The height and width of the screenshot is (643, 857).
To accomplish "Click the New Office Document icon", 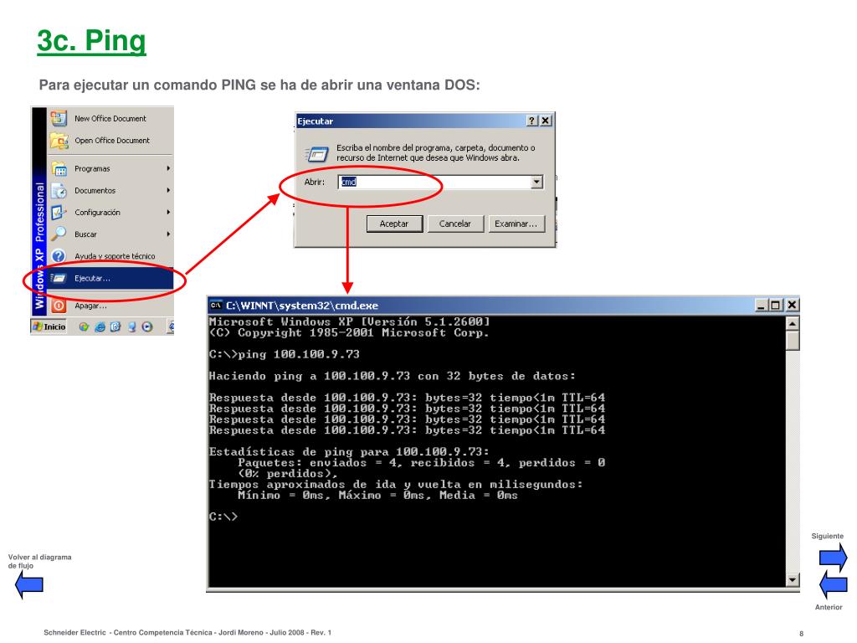I will [x=59, y=118].
